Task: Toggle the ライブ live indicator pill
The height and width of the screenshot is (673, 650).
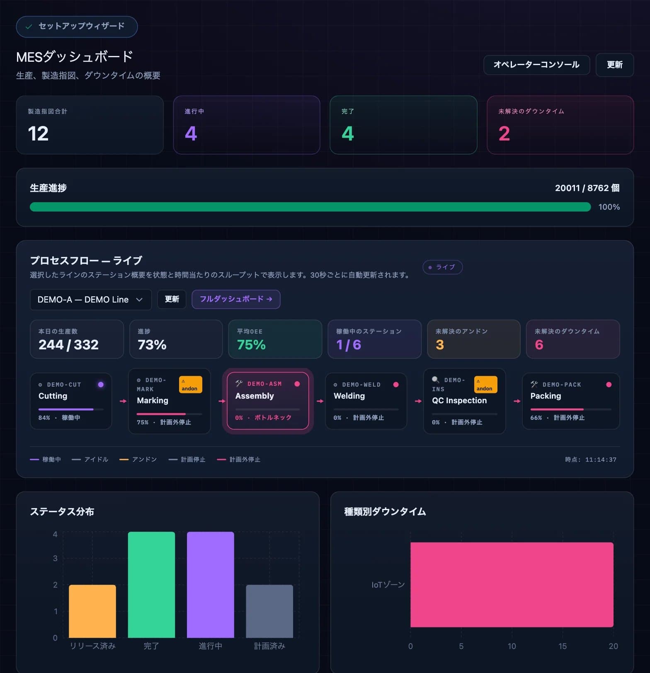Action: click(442, 267)
